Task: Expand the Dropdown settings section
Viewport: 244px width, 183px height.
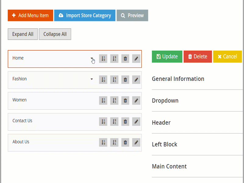Action: tap(165, 101)
